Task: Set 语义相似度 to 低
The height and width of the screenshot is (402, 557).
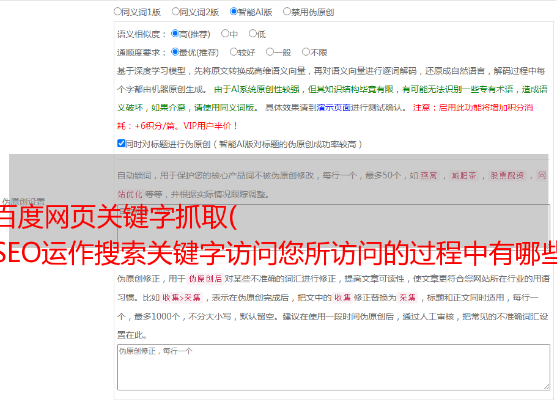Action: 253,34
